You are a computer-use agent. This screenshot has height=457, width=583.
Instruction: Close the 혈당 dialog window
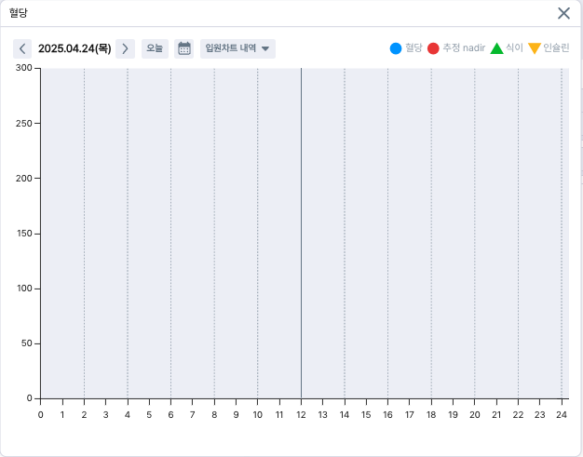coord(563,13)
